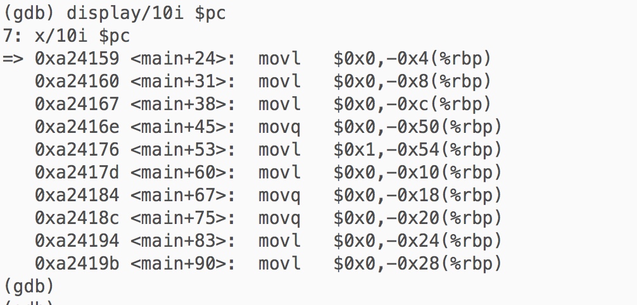Screen dimensions: 637x305
Task: Click address 0xa2417d in the listing
Action: click(77, 173)
